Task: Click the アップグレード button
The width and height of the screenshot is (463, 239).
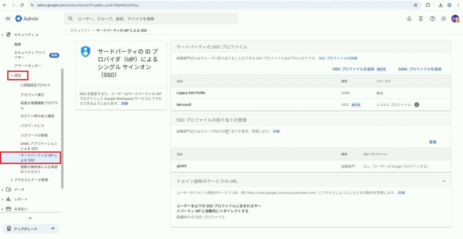Action: pos(30,229)
